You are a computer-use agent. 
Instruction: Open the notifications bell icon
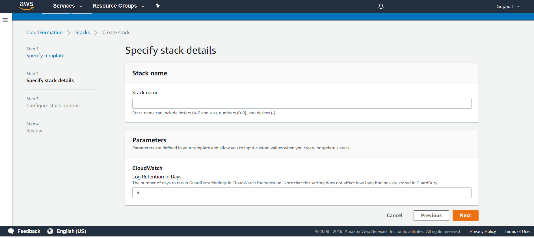(381, 6)
